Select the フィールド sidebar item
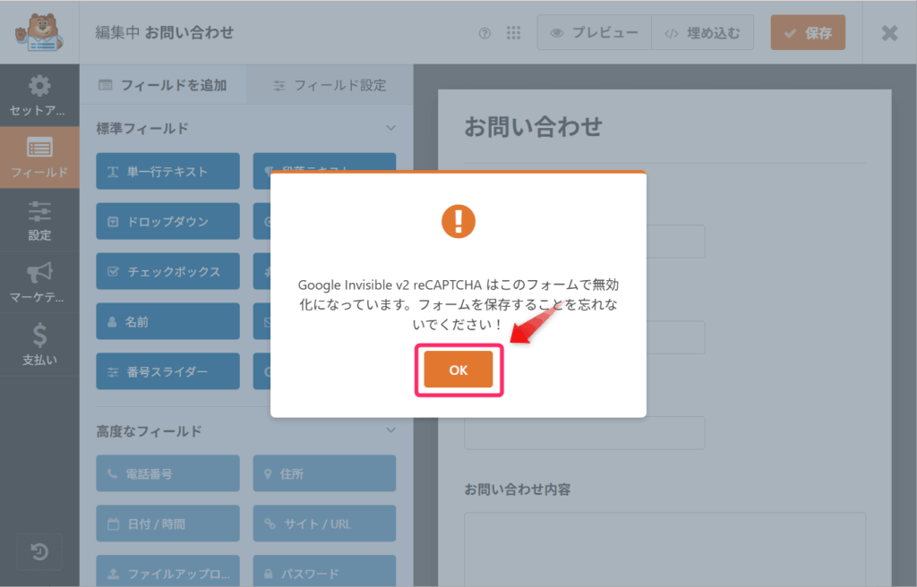Screen dimensions: 917x587 [x=39, y=157]
